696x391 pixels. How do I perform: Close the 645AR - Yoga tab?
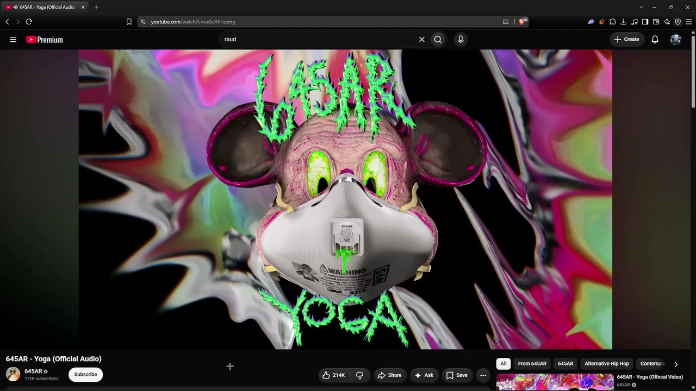pos(83,7)
